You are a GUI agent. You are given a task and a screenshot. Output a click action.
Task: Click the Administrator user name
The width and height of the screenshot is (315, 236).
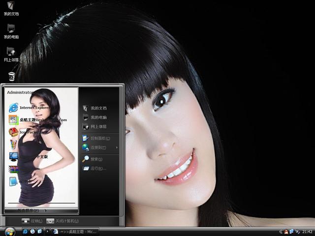[20, 92]
